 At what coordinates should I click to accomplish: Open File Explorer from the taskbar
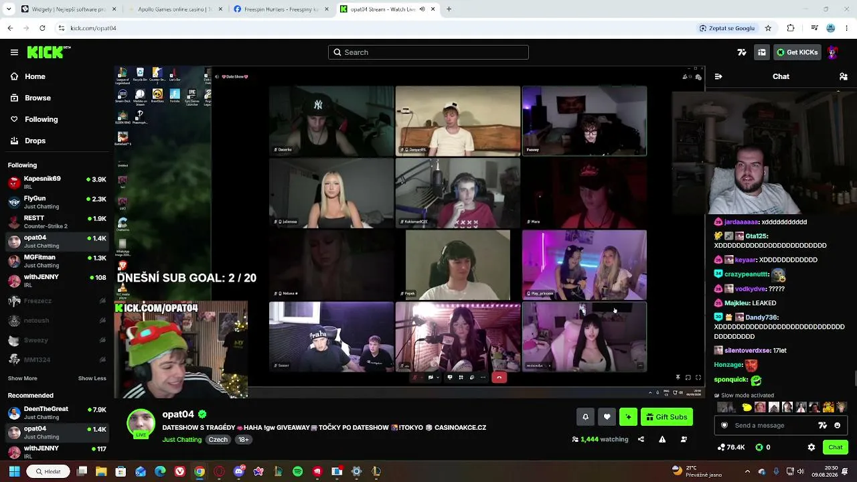[101, 471]
